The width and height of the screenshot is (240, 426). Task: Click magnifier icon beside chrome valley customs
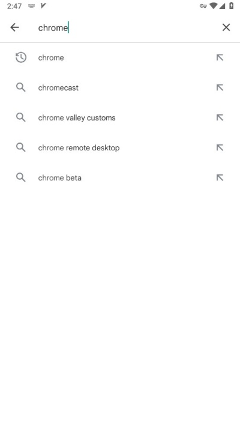pos(21,117)
